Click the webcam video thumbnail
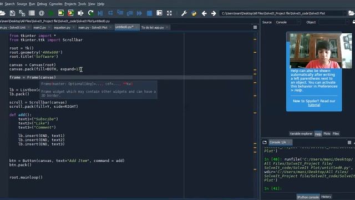Viewport: 355px width, 200px height. tap(321, 51)
